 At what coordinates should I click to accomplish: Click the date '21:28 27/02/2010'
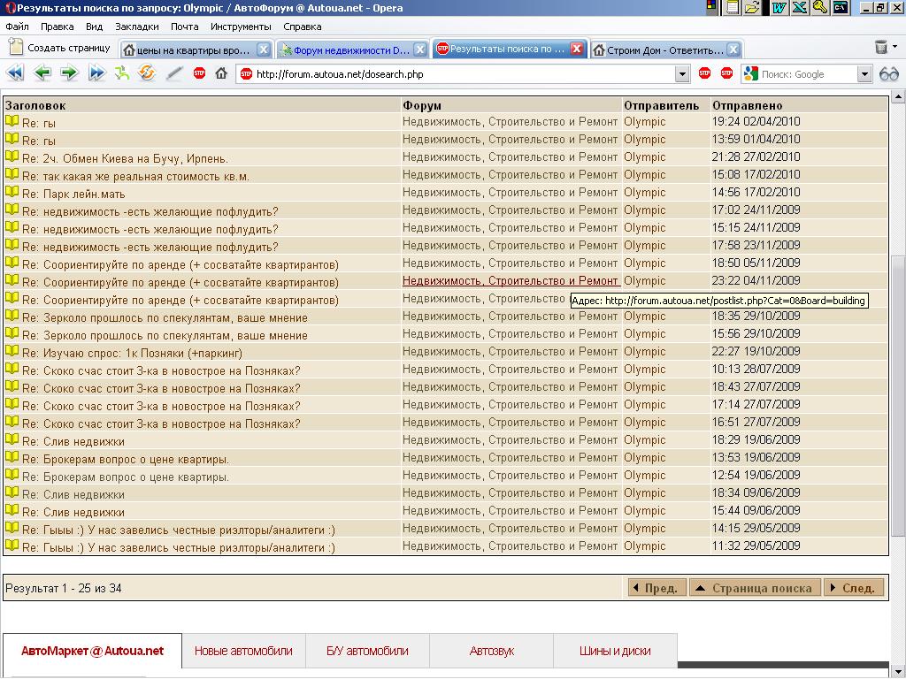pyautogui.click(x=756, y=156)
